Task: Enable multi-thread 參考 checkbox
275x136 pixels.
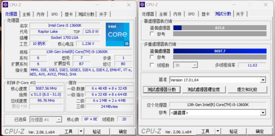Action: [x=152, y=57]
